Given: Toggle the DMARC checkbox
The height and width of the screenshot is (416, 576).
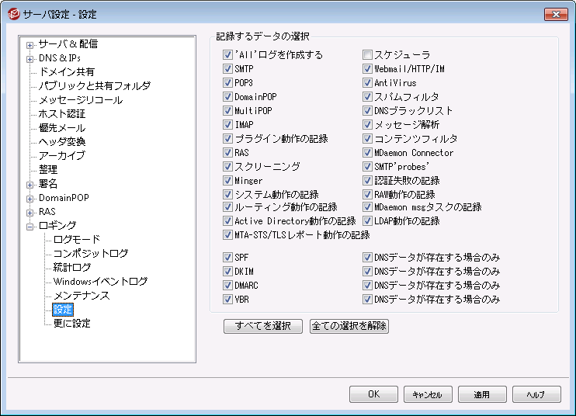Looking at the screenshot, I should [227, 286].
